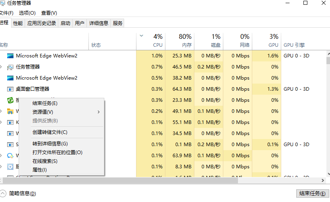
Task: Expand the folder-icon process group
Action: (1, 111)
